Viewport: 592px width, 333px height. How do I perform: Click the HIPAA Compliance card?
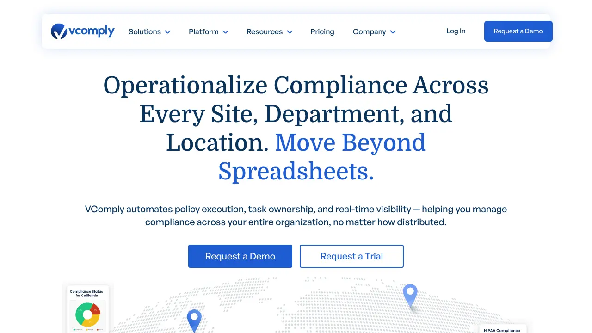click(x=502, y=329)
